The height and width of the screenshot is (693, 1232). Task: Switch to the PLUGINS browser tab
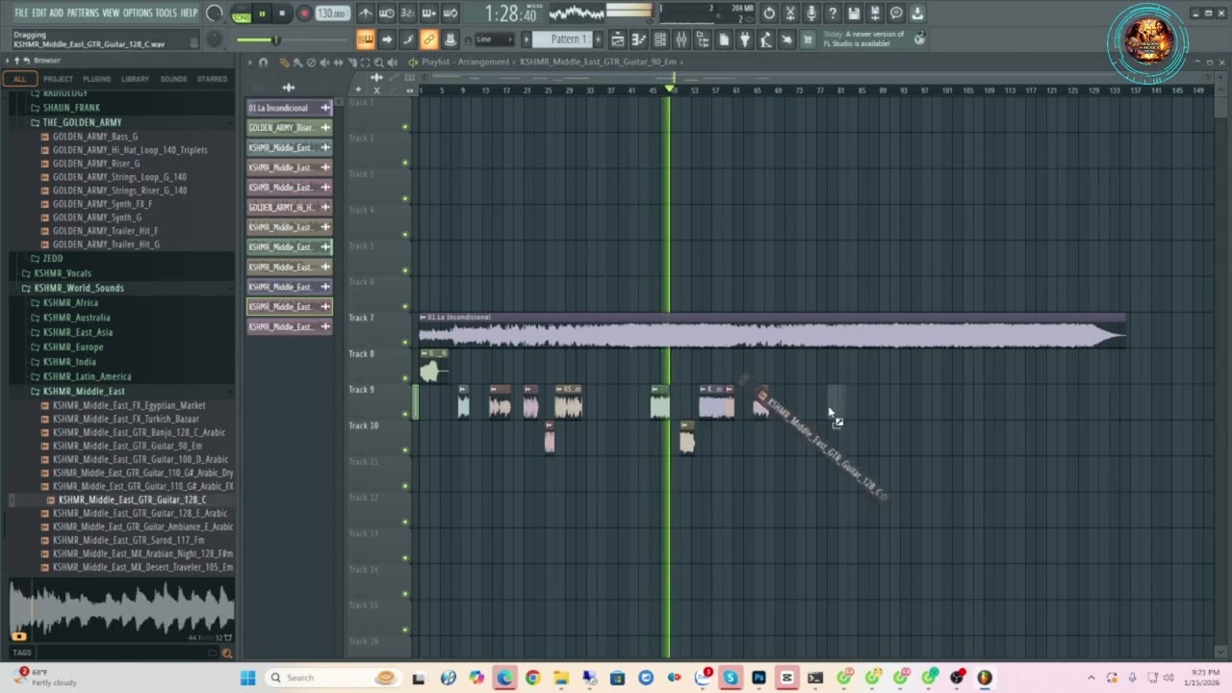tap(96, 79)
